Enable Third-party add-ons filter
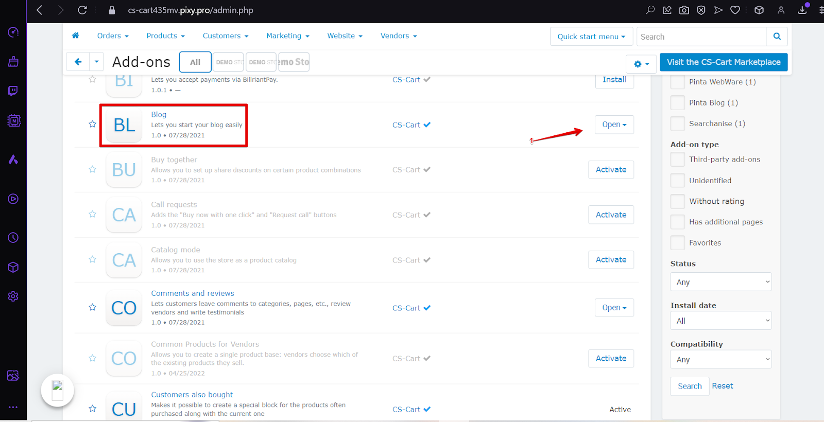Screen dimensions: 824x422 pyautogui.click(x=678, y=160)
